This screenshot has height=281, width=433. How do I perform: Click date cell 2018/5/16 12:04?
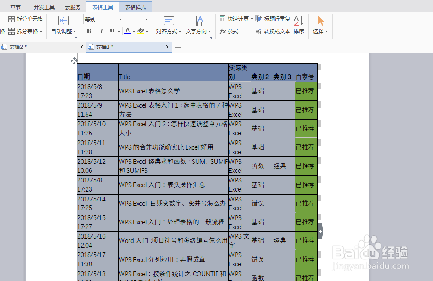point(98,241)
